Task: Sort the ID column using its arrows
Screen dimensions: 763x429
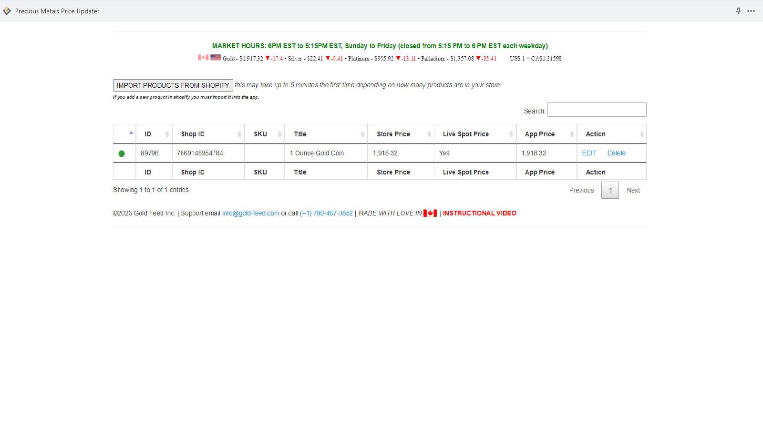Action: pos(167,133)
